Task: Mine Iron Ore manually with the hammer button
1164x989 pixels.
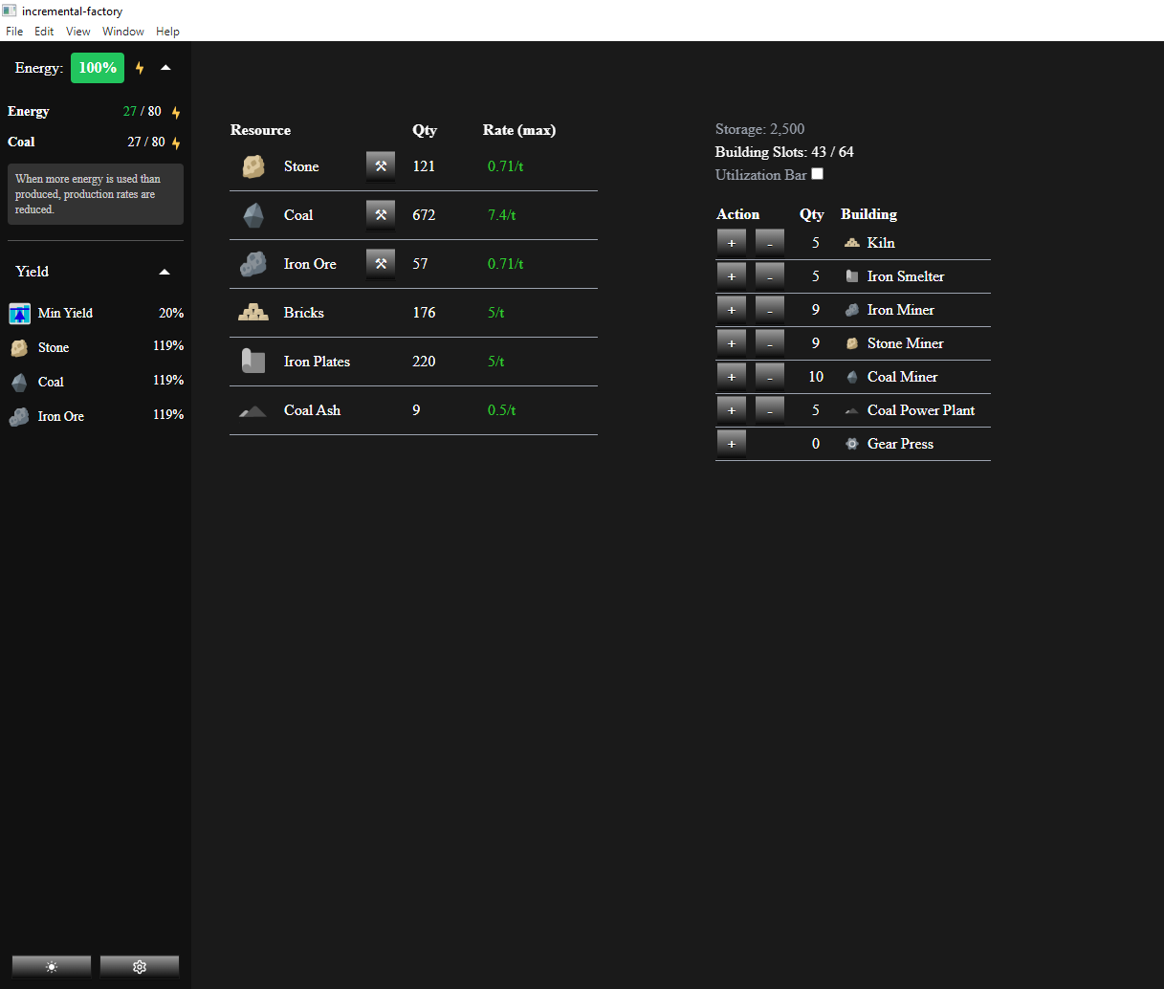Action: coord(381,264)
